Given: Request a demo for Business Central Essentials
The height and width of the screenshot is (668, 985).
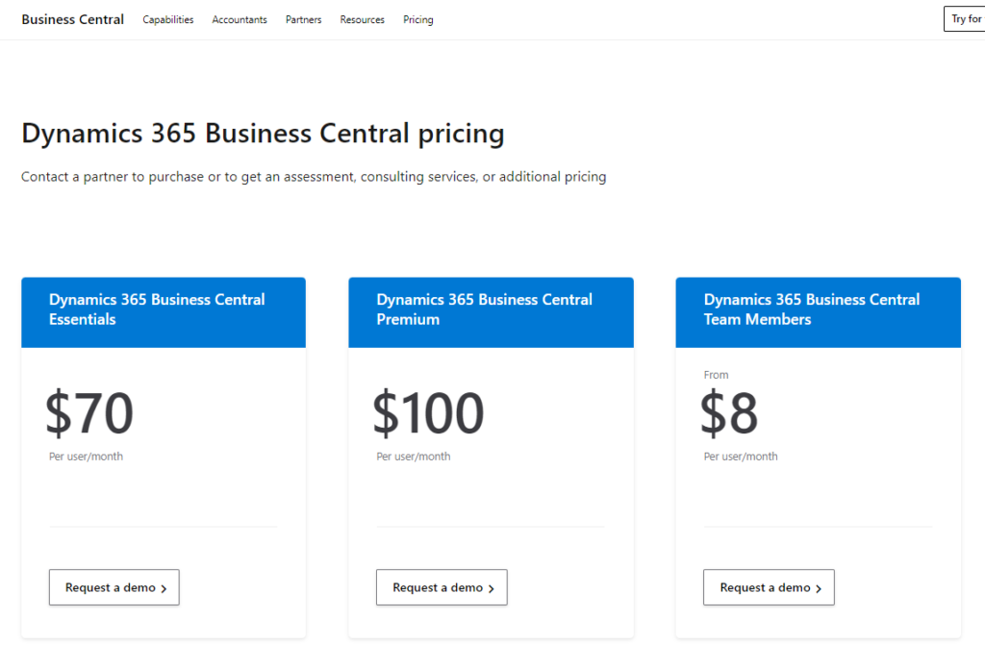Looking at the screenshot, I should point(114,587).
